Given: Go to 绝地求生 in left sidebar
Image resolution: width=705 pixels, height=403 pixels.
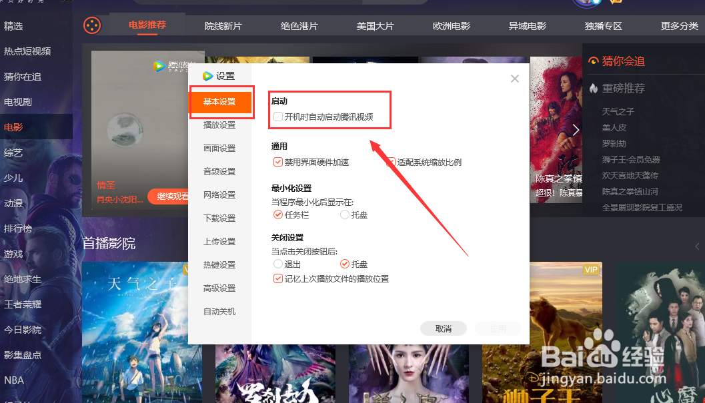Looking at the screenshot, I should tap(23, 279).
